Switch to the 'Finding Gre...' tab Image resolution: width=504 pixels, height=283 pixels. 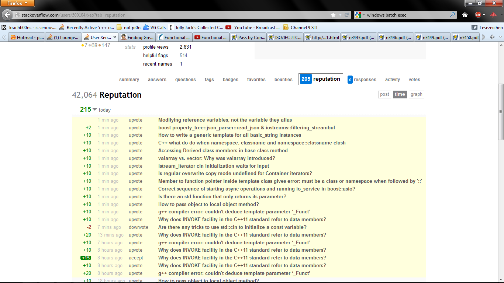coord(137,37)
